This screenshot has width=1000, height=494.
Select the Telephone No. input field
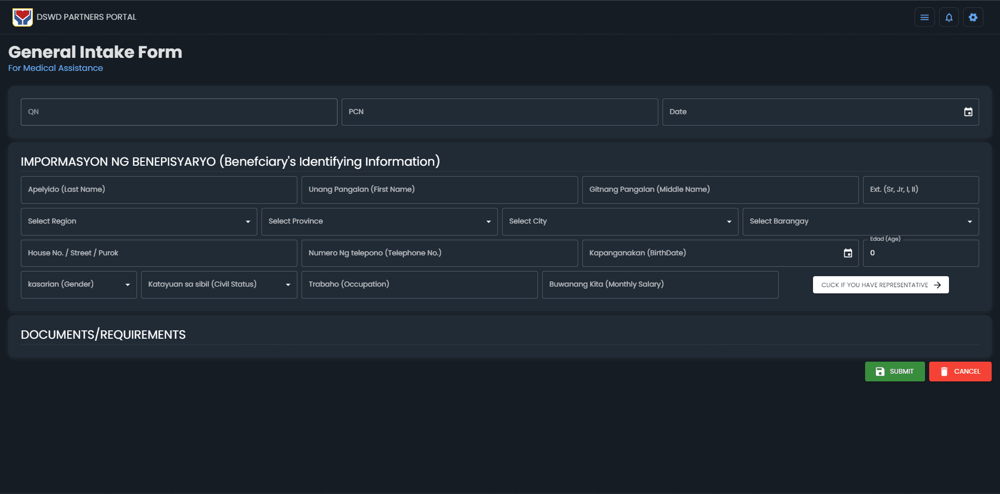[439, 253]
